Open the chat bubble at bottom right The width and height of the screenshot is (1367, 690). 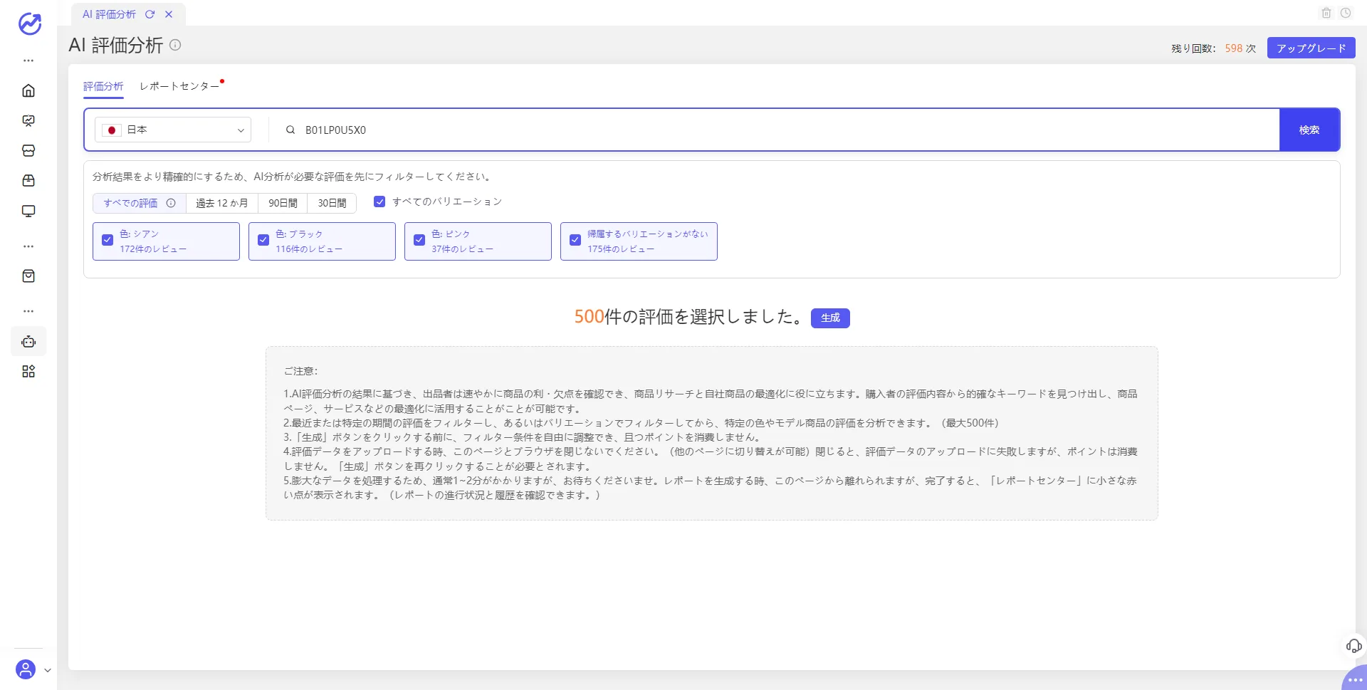pos(1355,679)
